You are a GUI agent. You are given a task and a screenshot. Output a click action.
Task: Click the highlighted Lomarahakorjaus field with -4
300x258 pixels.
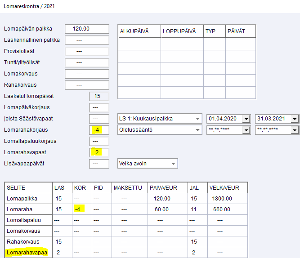click(x=99, y=130)
